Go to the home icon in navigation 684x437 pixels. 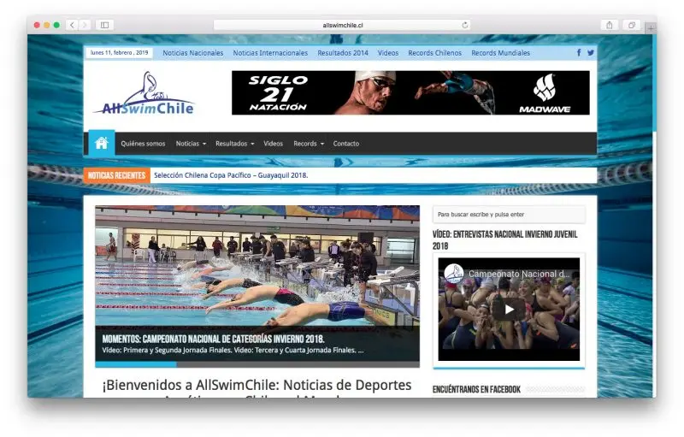[x=102, y=143]
